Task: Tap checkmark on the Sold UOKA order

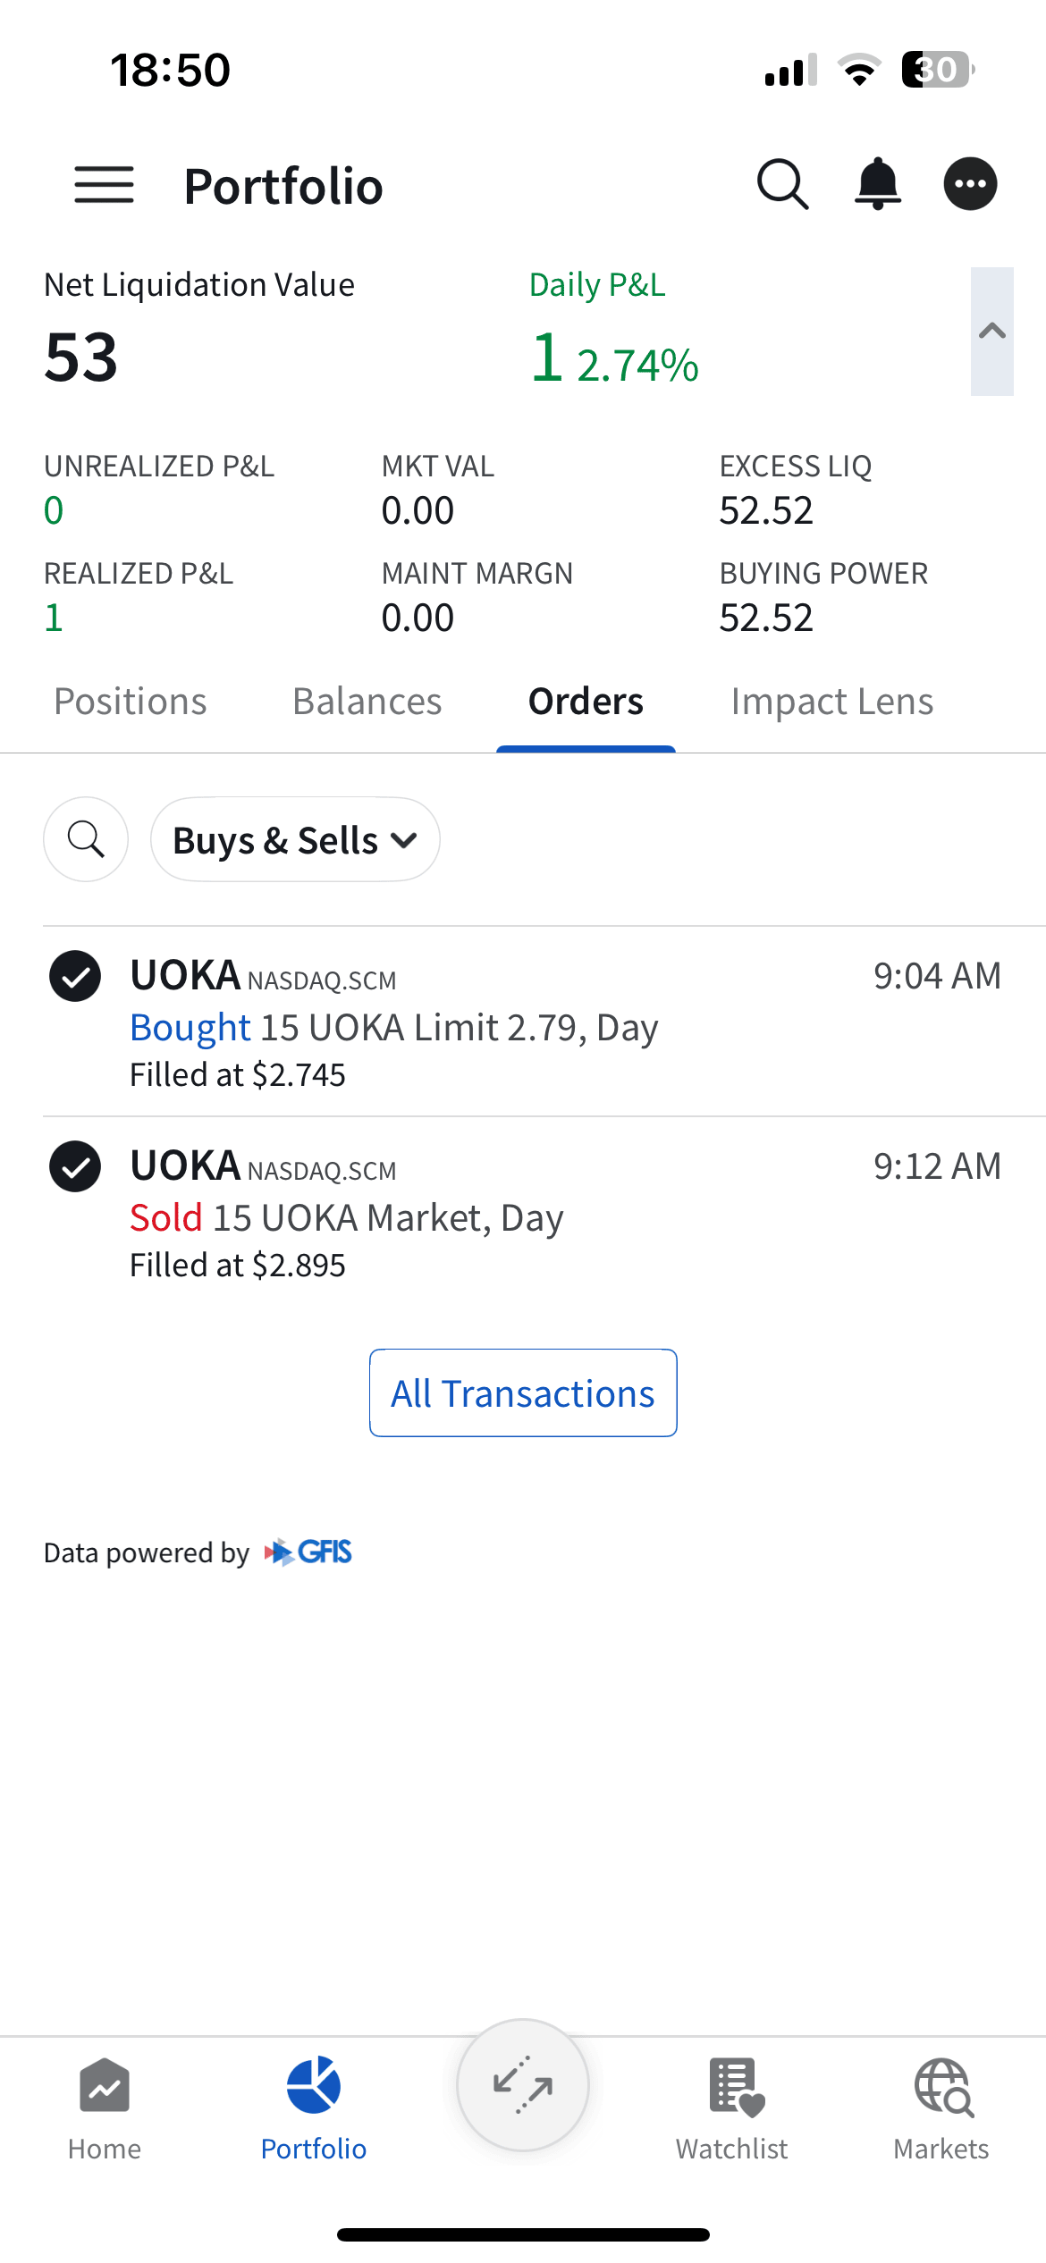Action: coord(75,1166)
